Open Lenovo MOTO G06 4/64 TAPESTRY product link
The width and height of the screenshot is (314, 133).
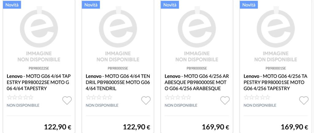point(38,83)
